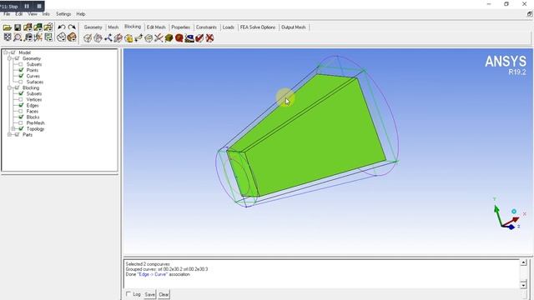
Task: Click the Measure distance icon
Action: (x=28, y=37)
